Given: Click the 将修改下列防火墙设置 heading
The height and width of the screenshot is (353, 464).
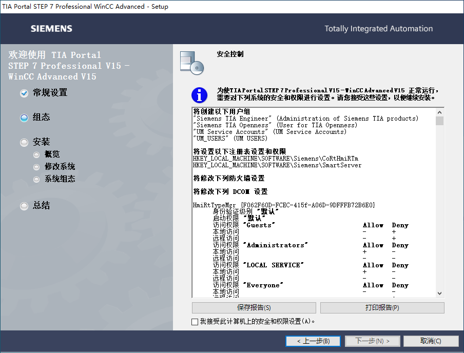Looking at the screenshot, I should coord(229,178).
